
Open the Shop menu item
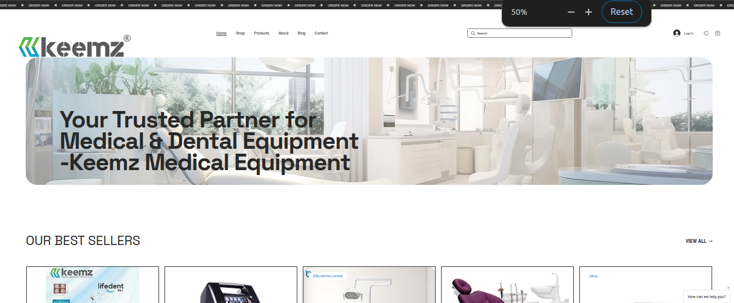pos(240,33)
